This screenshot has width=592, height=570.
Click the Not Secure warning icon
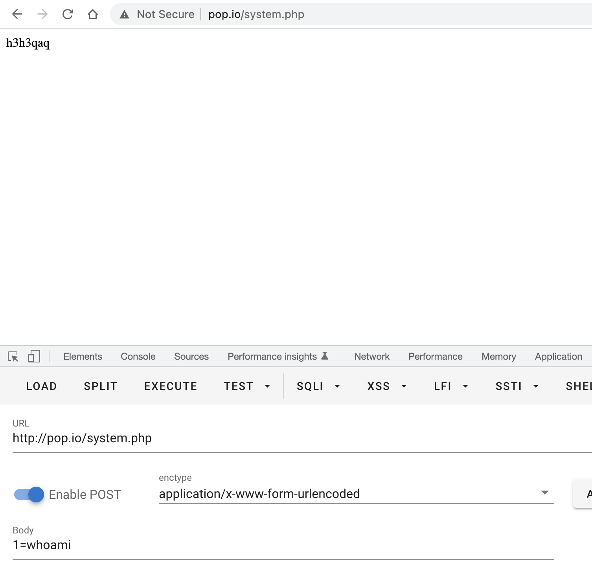tap(125, 15)
